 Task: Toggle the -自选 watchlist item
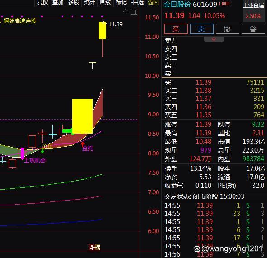coord(138,2)
